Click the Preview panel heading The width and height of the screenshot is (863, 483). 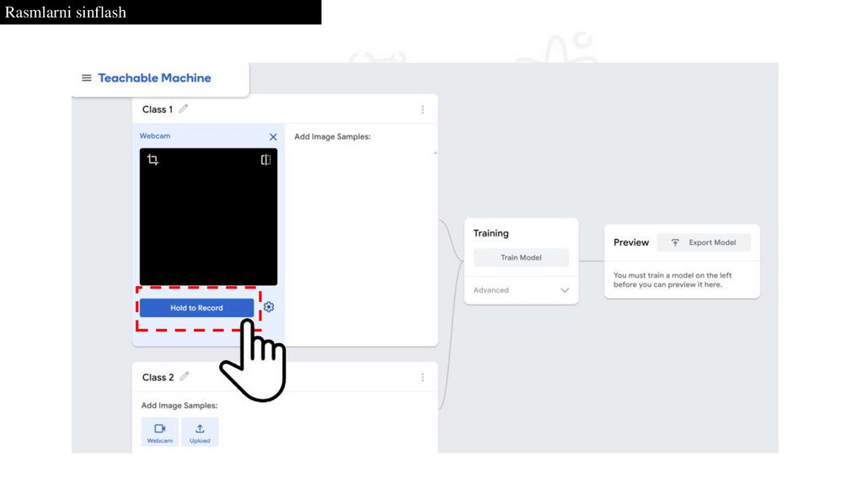[631, 242]
